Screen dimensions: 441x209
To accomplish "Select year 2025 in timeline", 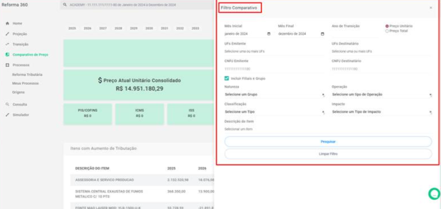I will pos(72,28).
